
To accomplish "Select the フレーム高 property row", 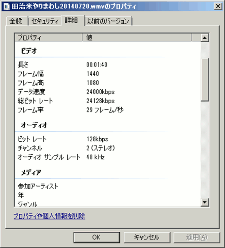I will click(108, 83).
